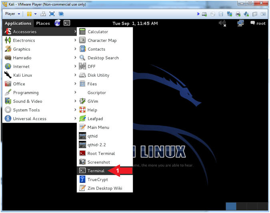Viewport: 270px width, 213px height.
Task: Launch Terminal menu entry
Action: (x=105, y=171)
